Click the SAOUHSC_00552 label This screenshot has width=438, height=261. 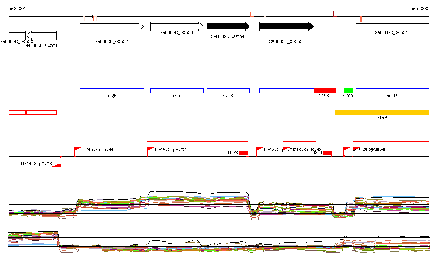[x=112, y=41]
